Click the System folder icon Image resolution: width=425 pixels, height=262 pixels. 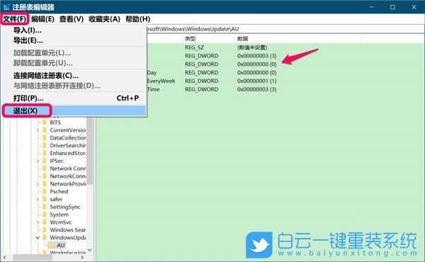click(x=45, y=215)
